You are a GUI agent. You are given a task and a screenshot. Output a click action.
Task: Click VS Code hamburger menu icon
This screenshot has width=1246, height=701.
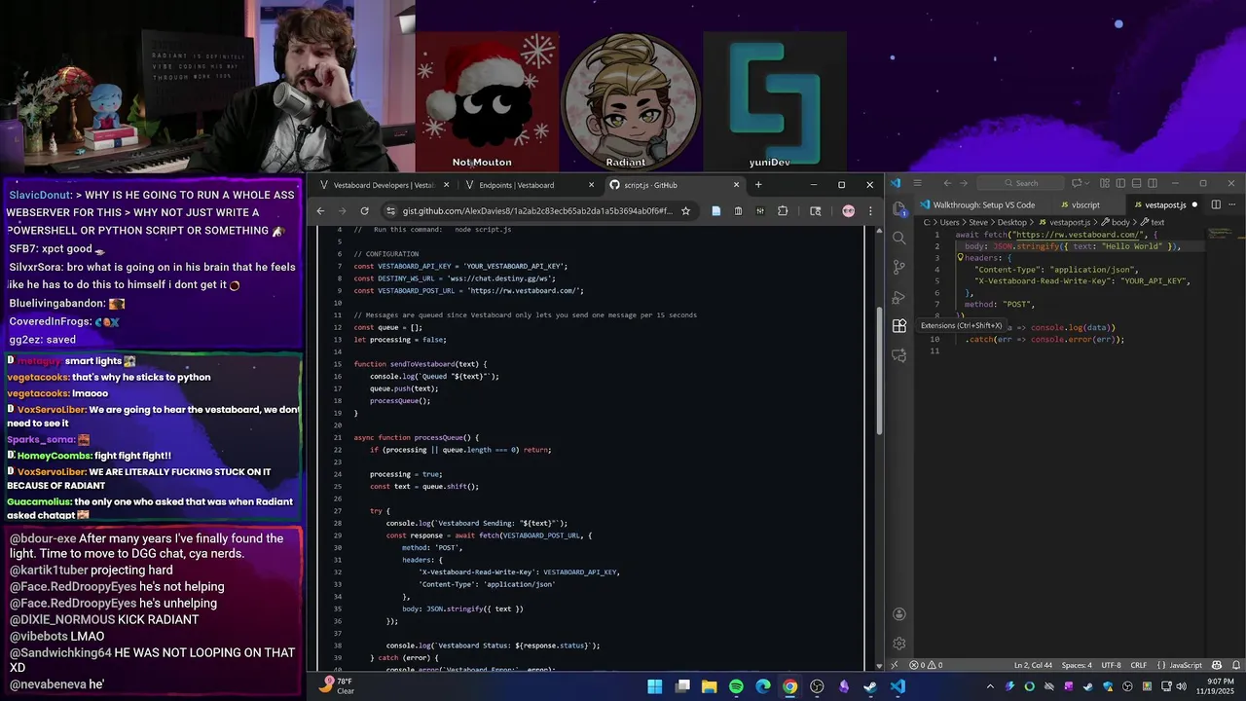917,183
